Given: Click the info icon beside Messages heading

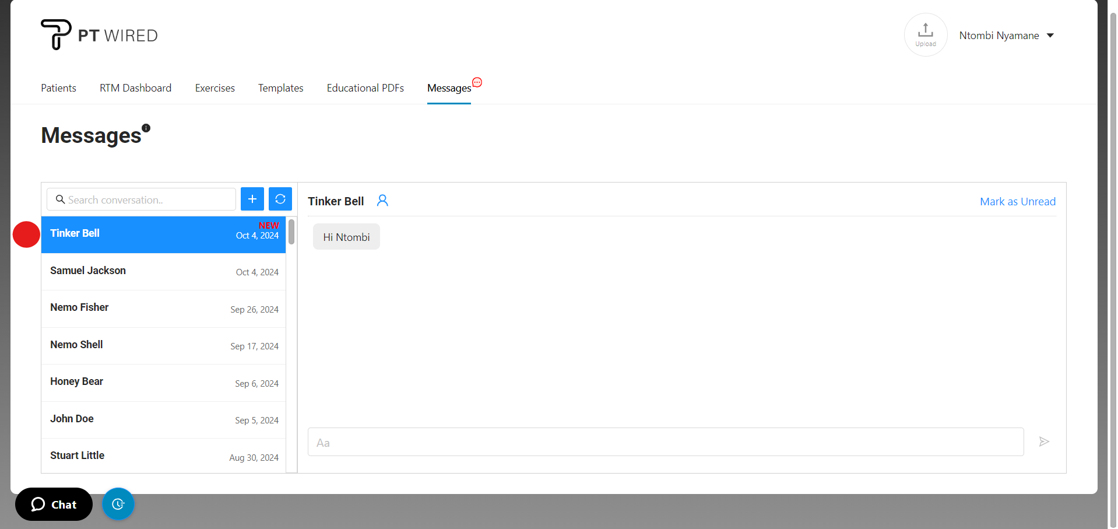Looking at the screenshot, I should (x=146, y=128).
